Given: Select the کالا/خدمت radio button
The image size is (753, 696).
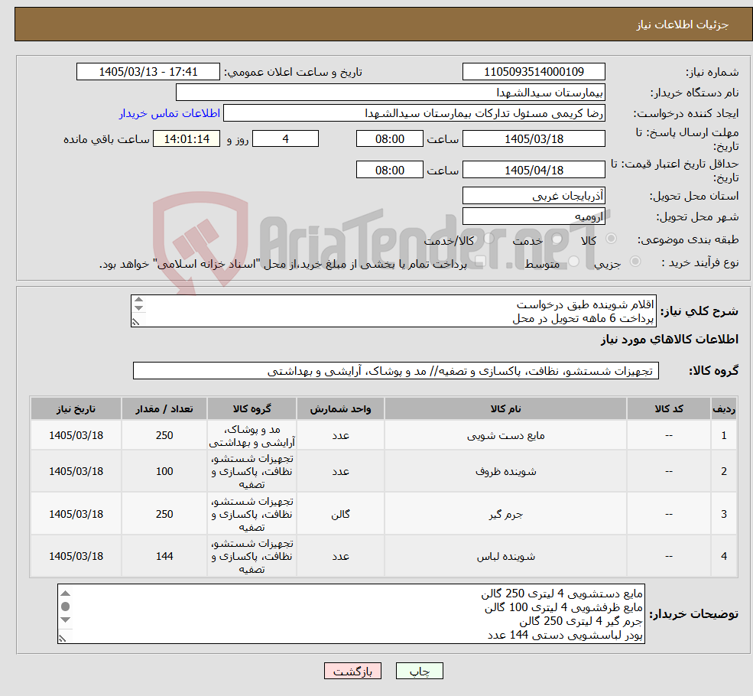Looking at the screenshot, I should pos(488,239).
